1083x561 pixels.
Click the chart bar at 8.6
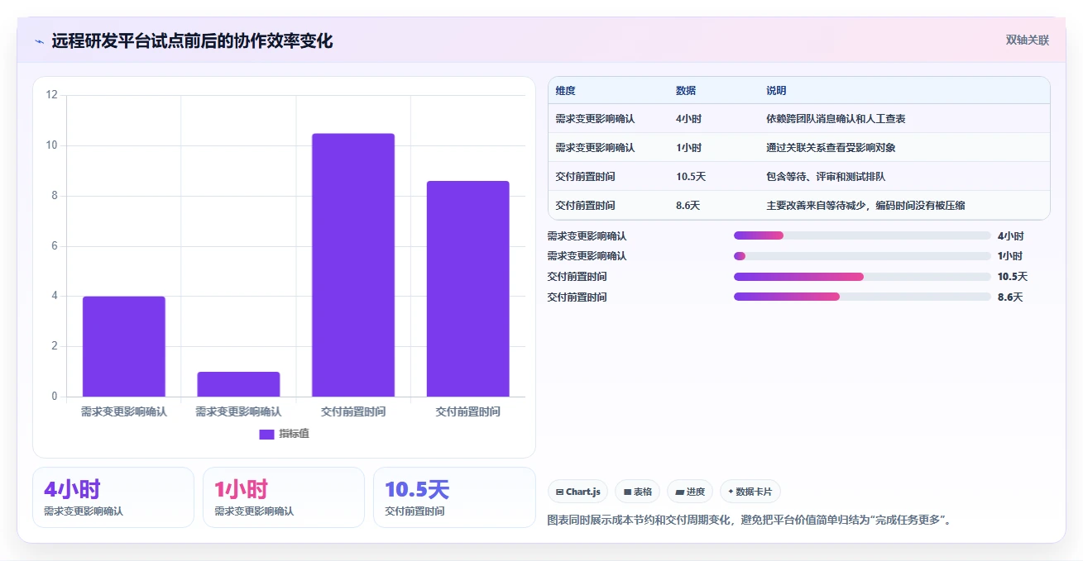[x=468, y=288]
